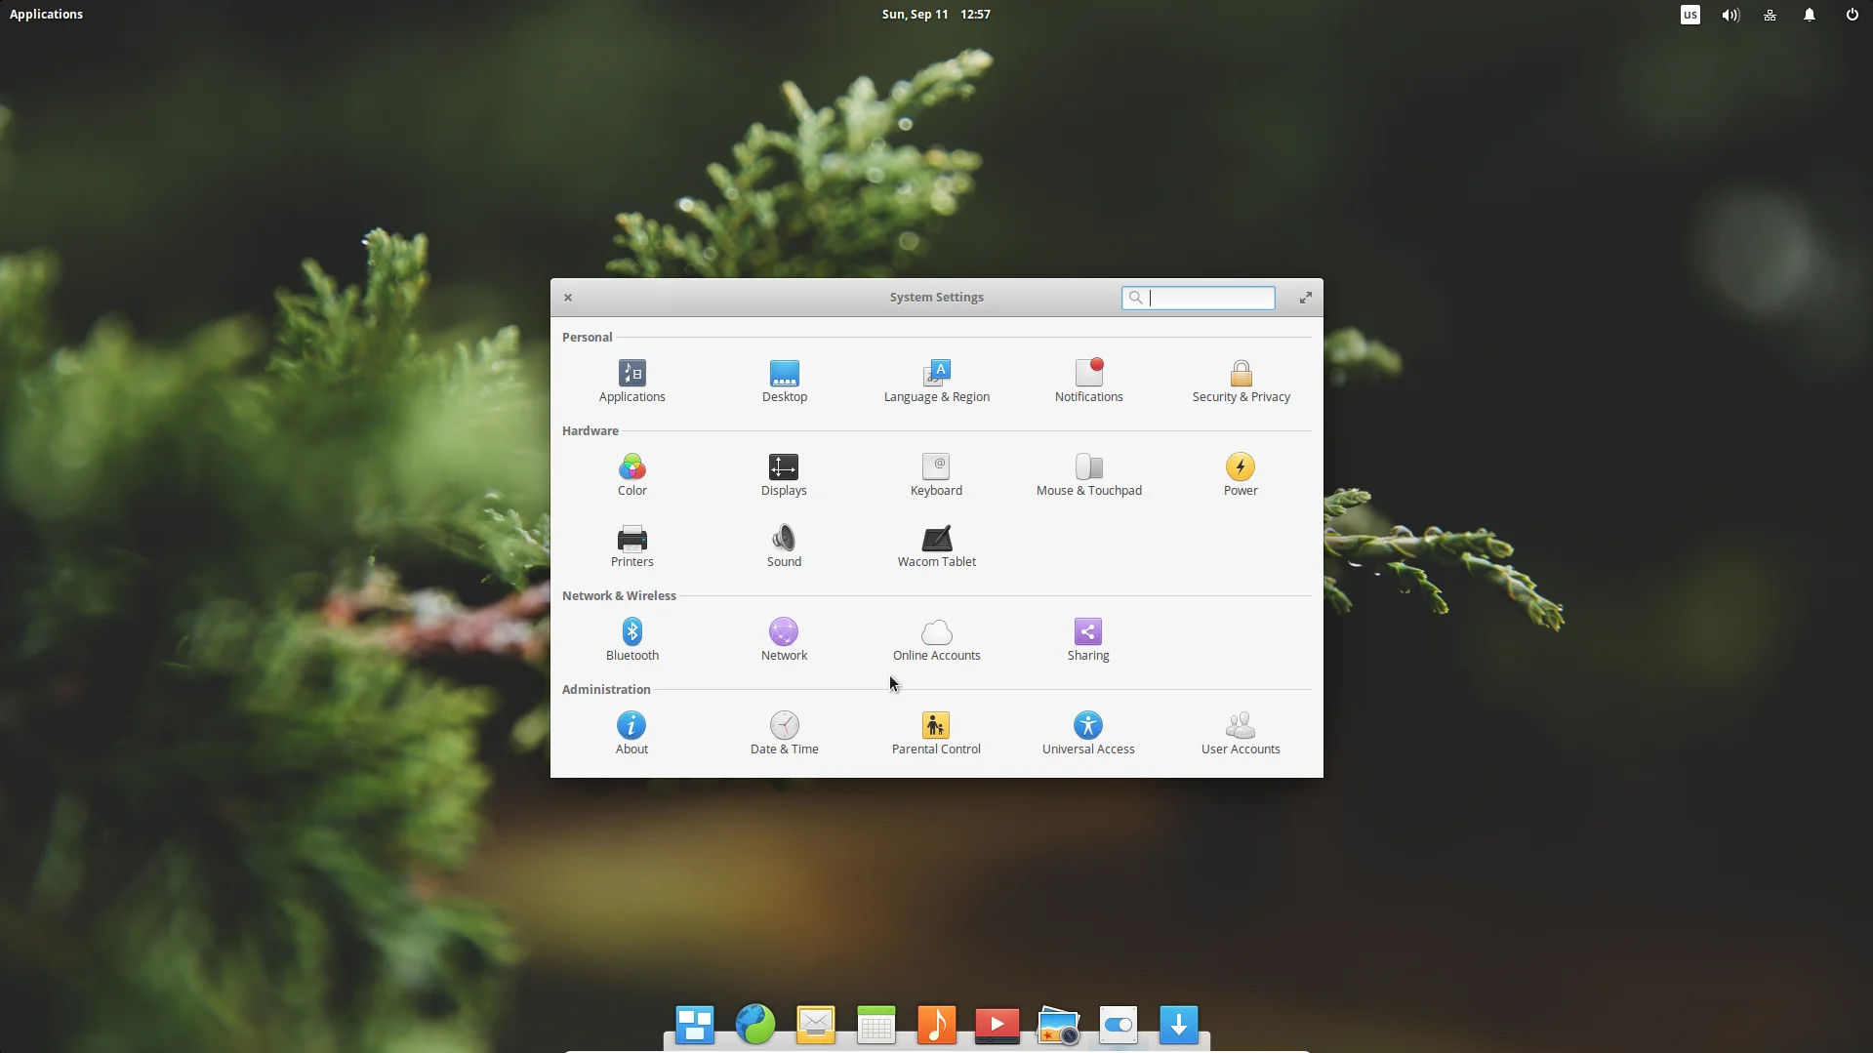Open Online Accounts settings

point(936,640)
